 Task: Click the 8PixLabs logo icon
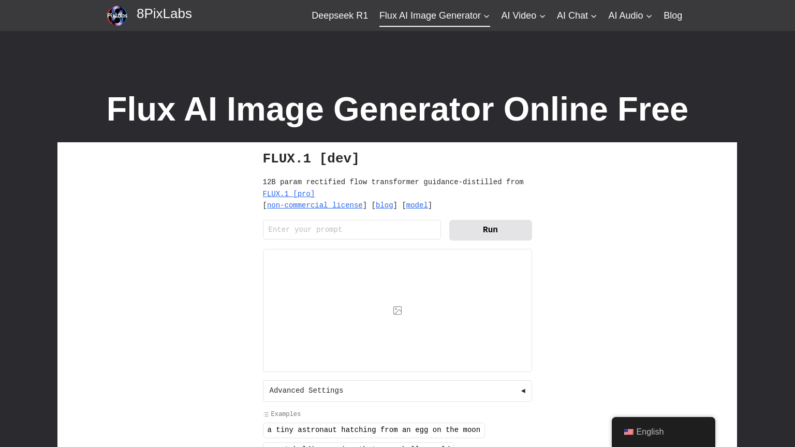117,16
